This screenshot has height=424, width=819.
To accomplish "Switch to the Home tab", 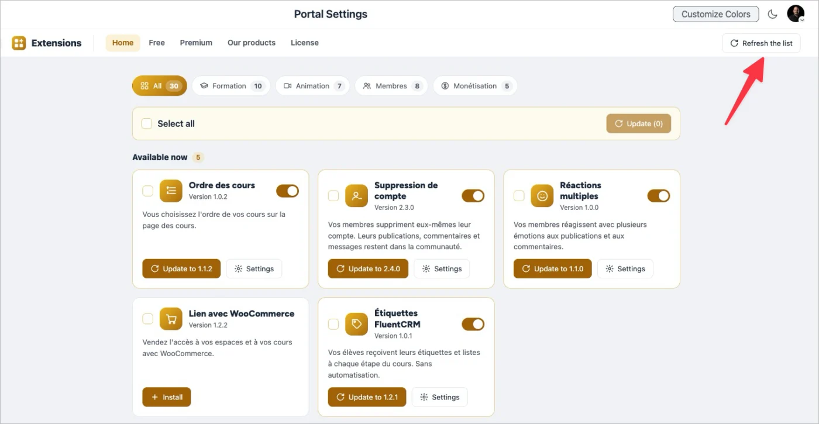I will pyautogui.click(x=123, y=43).
